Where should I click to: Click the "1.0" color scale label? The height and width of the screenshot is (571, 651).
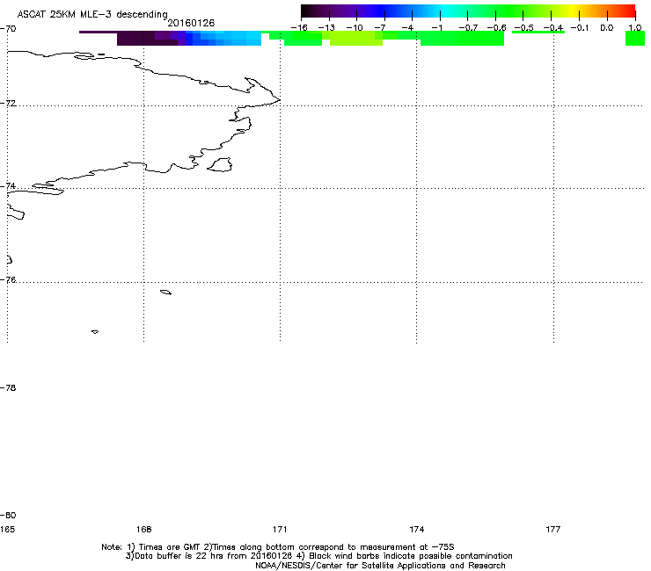[x=635, y=28]
